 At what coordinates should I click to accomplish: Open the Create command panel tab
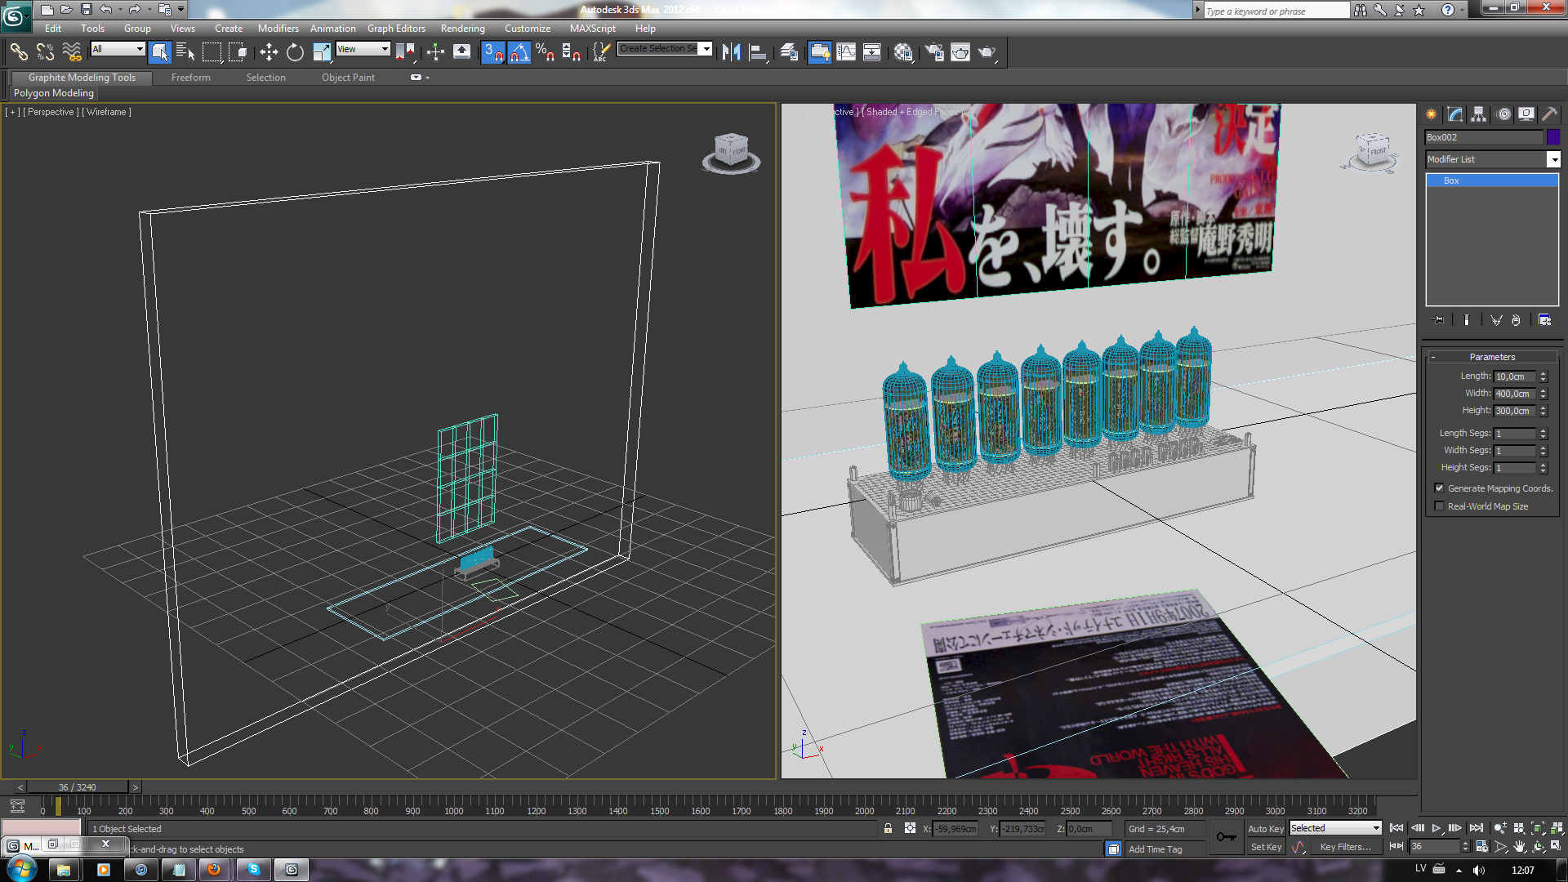(1432, 114)
